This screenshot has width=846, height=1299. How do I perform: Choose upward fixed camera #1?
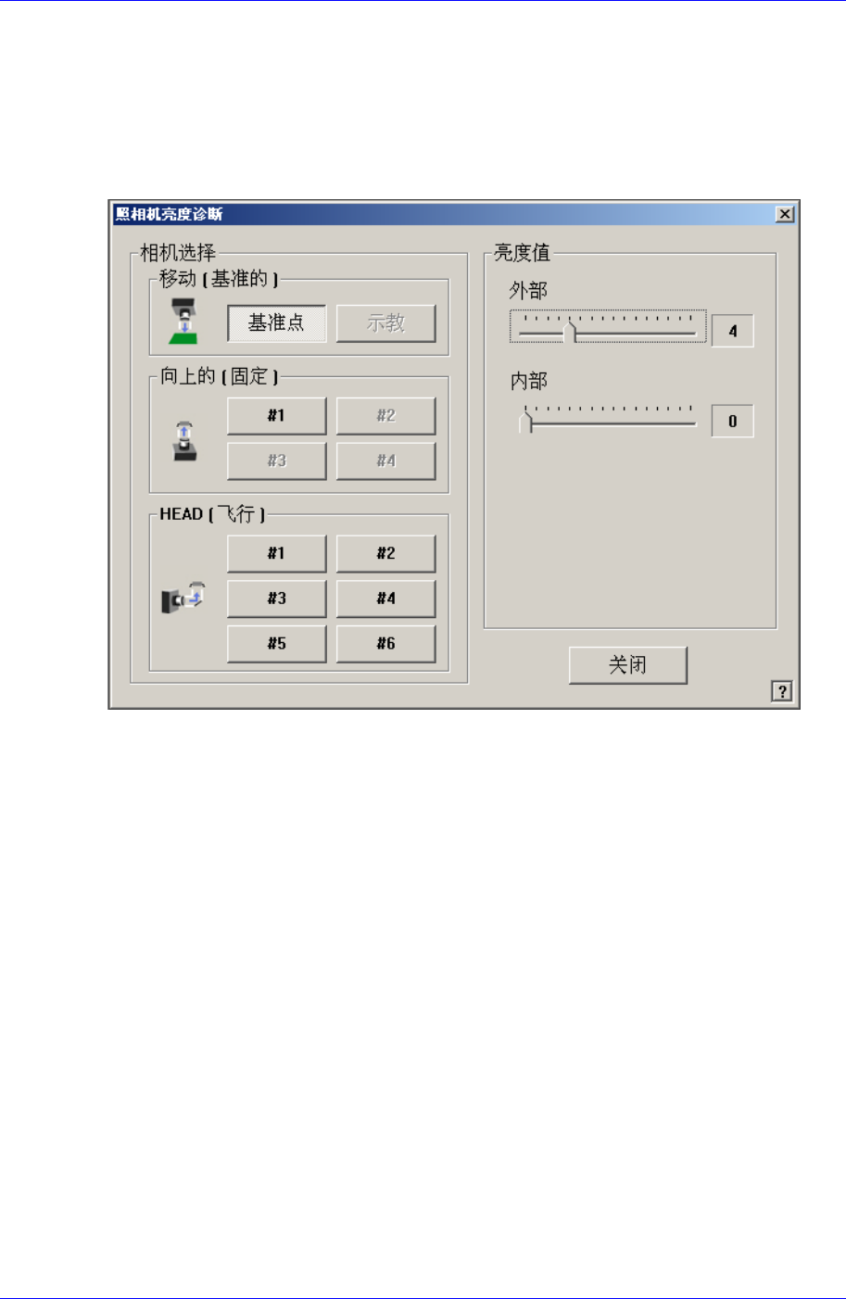point(277,416)
